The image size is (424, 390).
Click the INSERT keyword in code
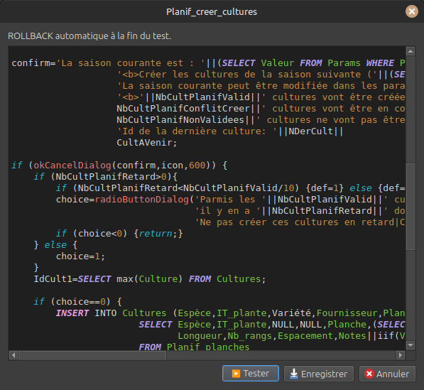(x=72, y=313)
